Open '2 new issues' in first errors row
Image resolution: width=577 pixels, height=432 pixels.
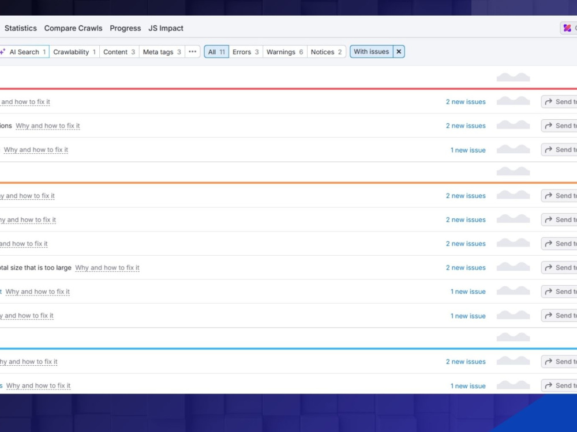[x=466, y=102]
